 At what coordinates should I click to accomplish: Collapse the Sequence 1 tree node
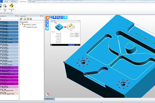click(x=20, y=24)
